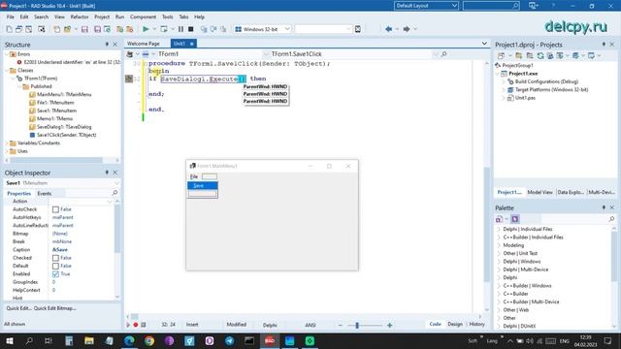Open File Explorer from taskbar
Viewport: 621px width, 349px height.
click(x=88, y=340)
